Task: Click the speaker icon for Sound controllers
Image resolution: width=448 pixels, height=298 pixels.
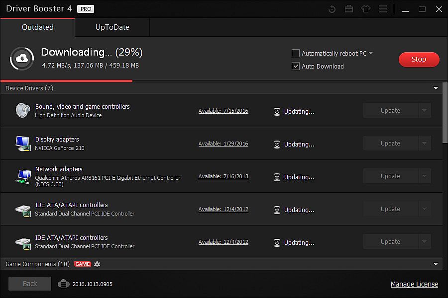Action: [x=22, y=110]
